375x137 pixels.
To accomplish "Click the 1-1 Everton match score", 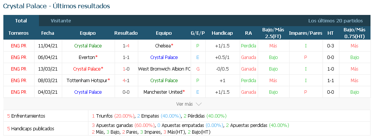I will click(x=126, y=57).
